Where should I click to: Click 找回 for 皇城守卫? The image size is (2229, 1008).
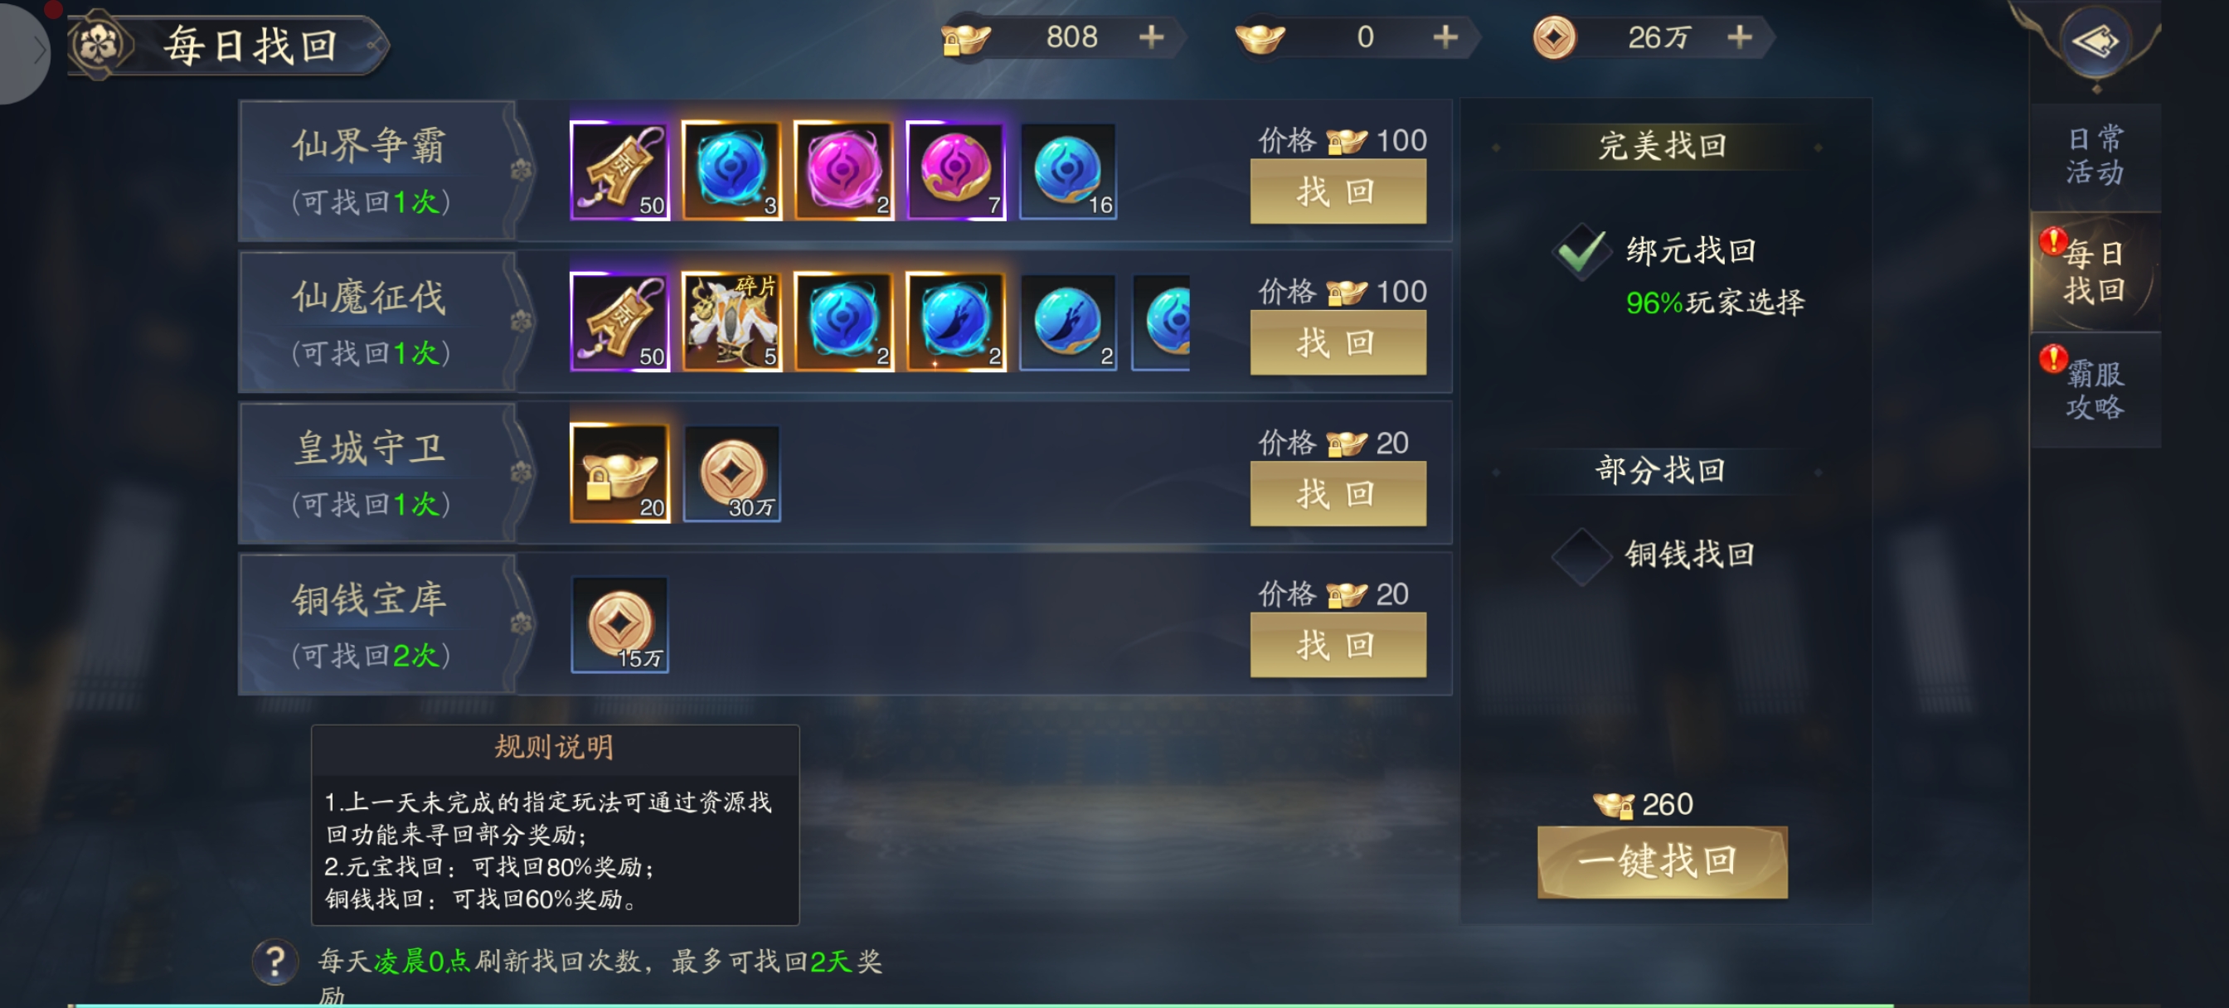tap(1338, 494)
